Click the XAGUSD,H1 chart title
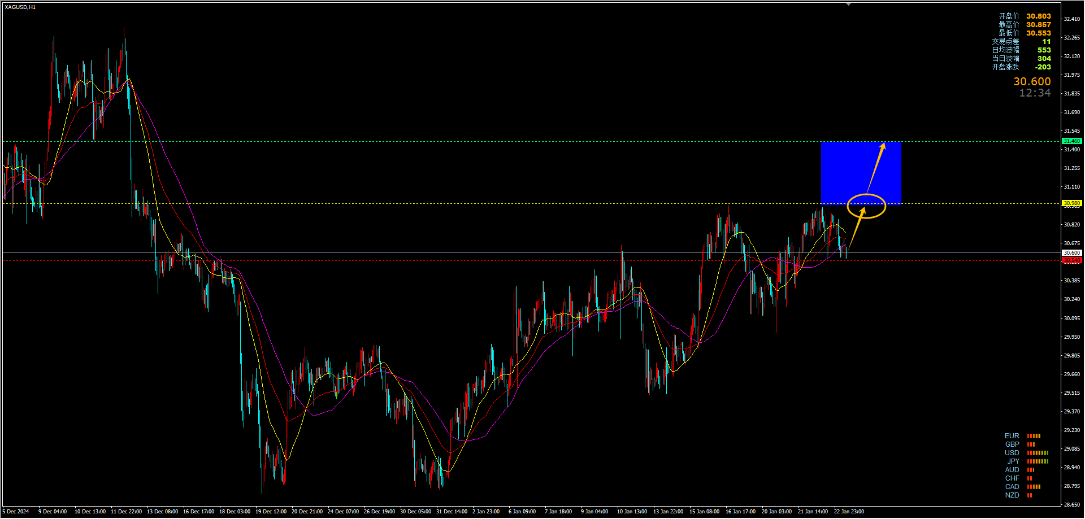This screenshot has width=1085, height=519. [20, 7]
